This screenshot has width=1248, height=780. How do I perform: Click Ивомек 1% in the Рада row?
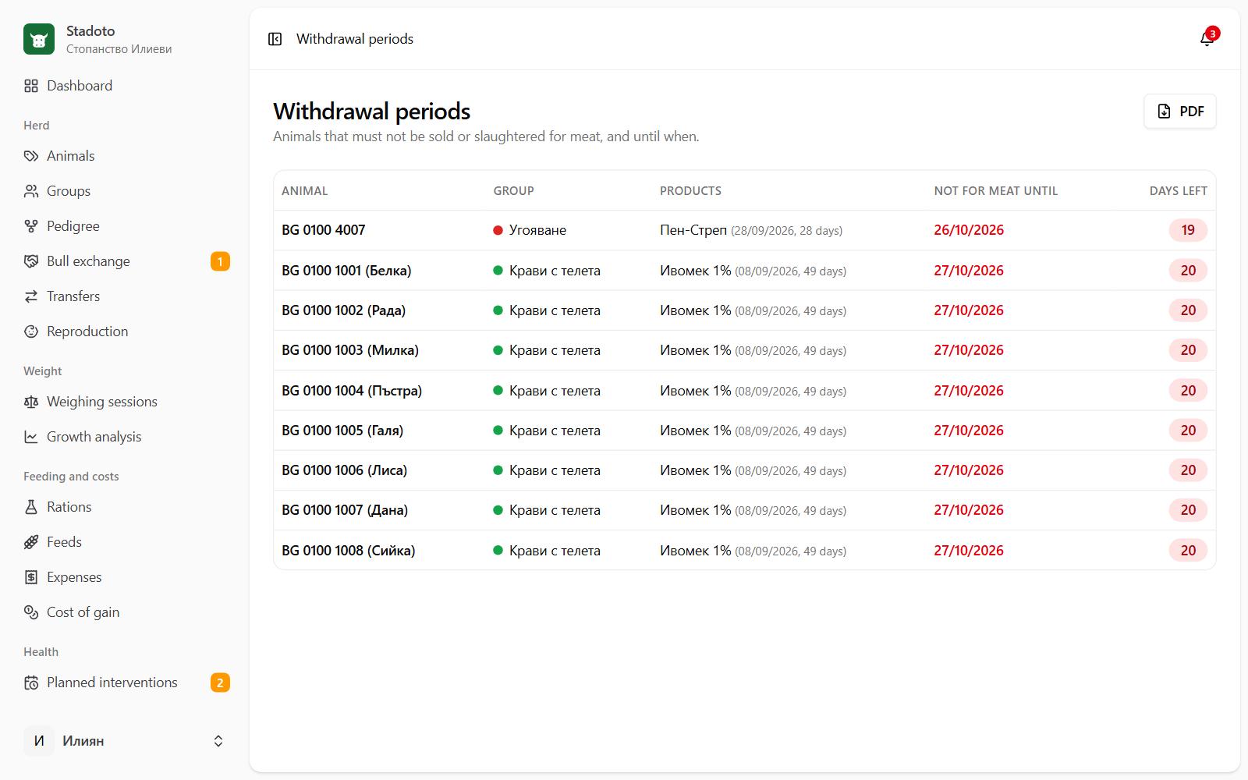(x=696, y=310)
